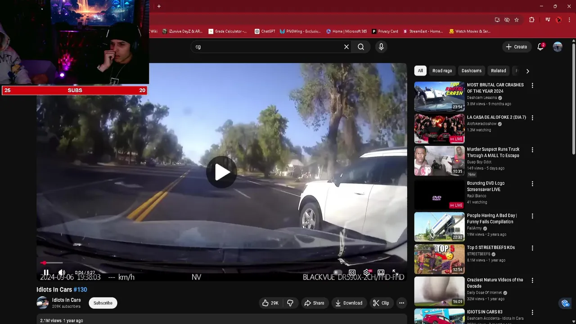Select the Road rage filter chip
Viewport: 576px width, 324px height.
coord(442,71)
